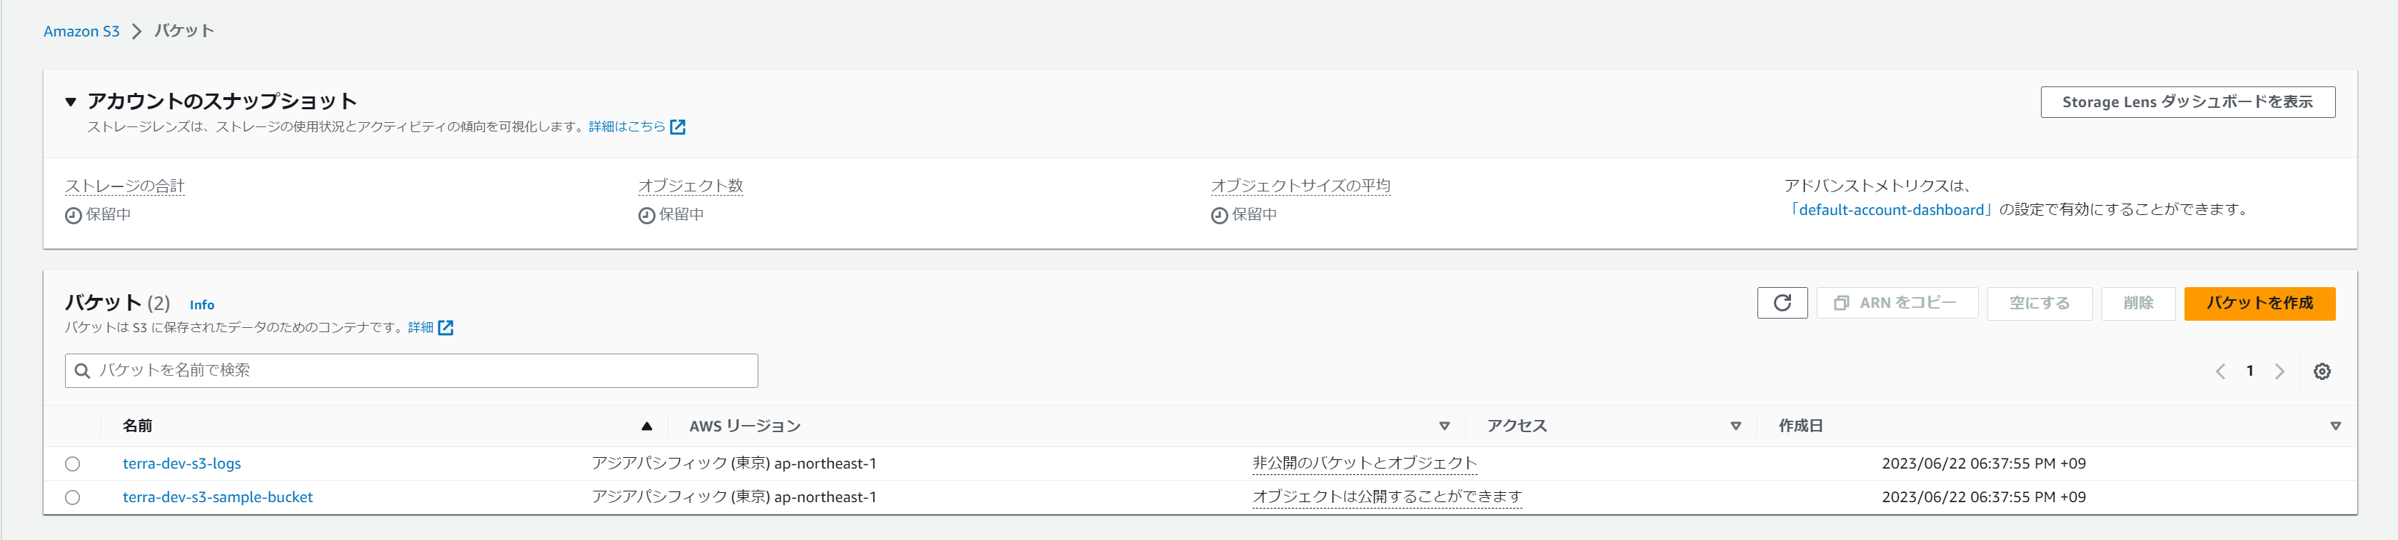Sort by アクセス column arrow
This screenshot has height=540, width=2398.
coord(1735,426)
